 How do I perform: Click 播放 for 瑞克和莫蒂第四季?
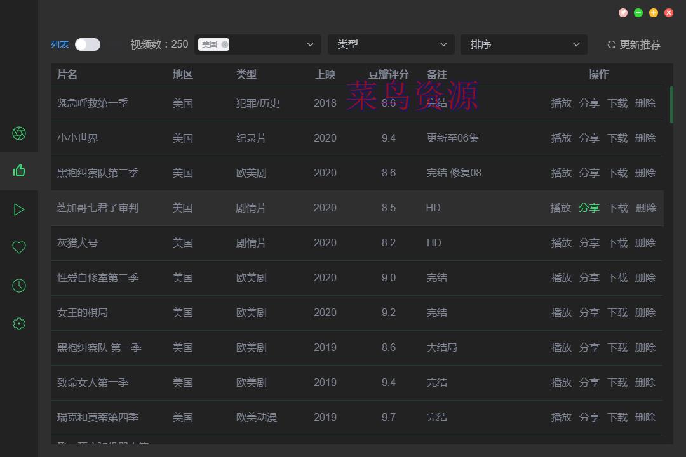pyautogui.click(x=562, y=417)
